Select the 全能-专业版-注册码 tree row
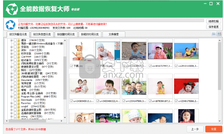The height and width of the screenshot is (134, 224). coord(39,93)
